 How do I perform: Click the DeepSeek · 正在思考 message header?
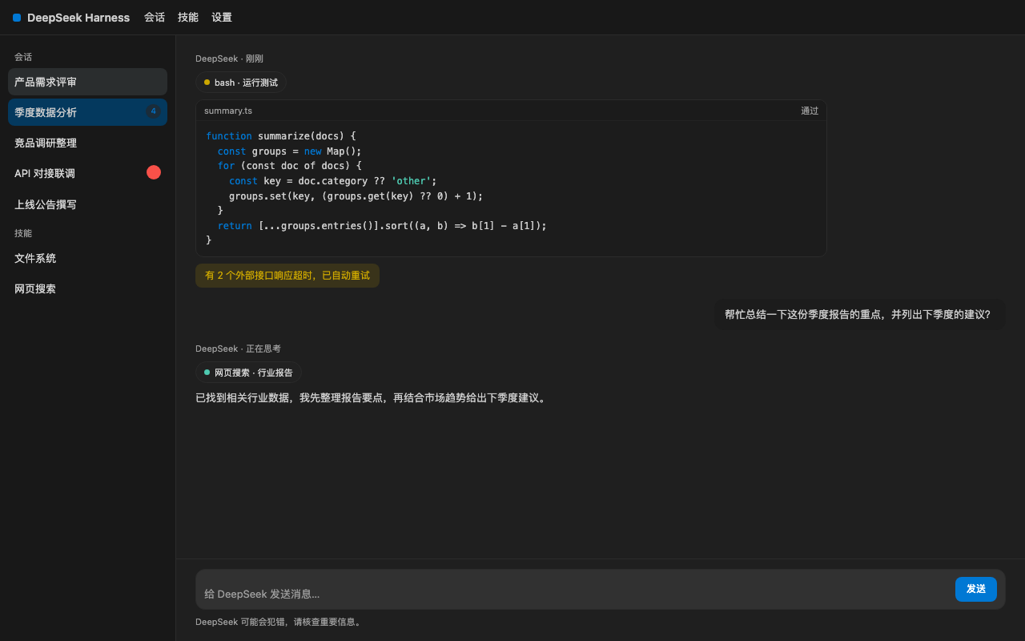click(238, 349)
